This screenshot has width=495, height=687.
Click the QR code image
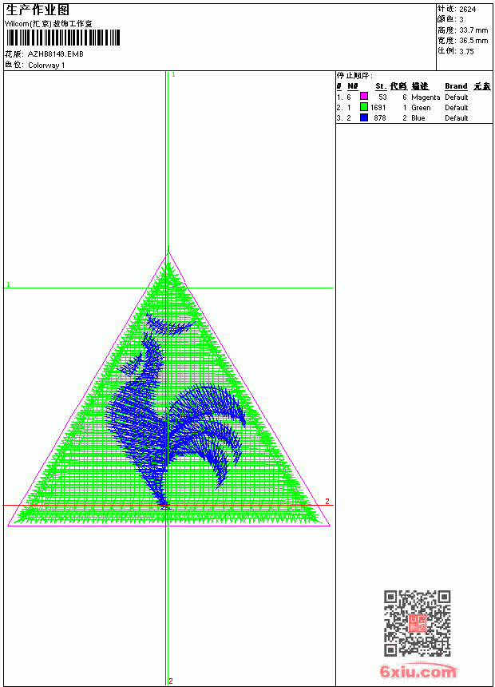tap(418, 623)
